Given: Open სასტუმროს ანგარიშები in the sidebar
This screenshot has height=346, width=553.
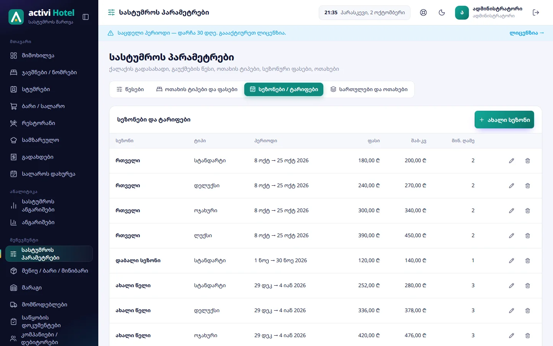Looking at the screenshot, I should [x=49, y=206].
